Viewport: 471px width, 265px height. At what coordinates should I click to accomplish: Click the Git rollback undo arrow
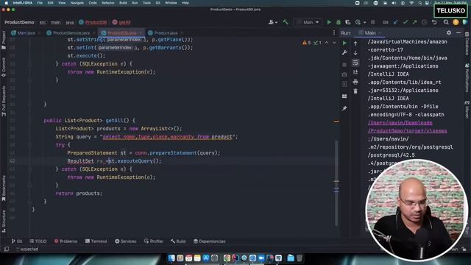pos(434,22)
